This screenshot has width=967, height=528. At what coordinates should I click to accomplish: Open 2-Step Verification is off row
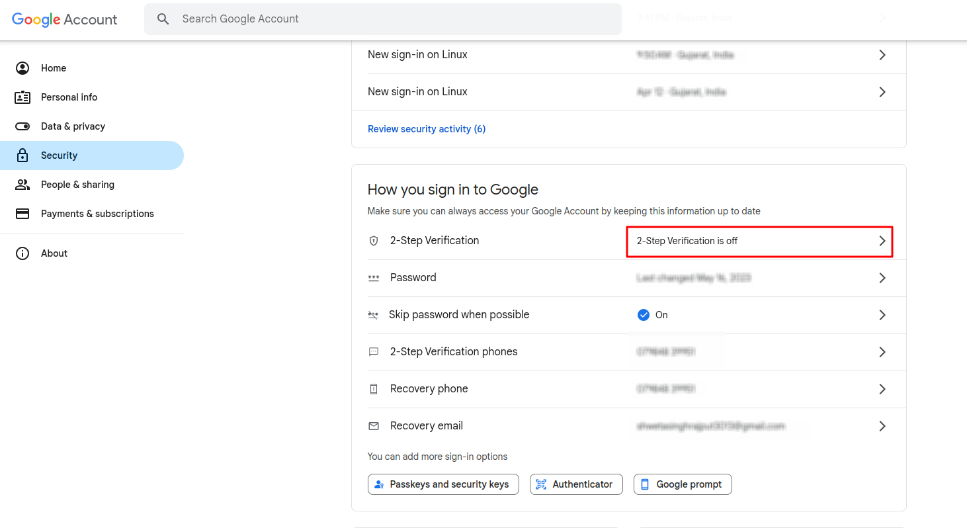coord(759,241)
